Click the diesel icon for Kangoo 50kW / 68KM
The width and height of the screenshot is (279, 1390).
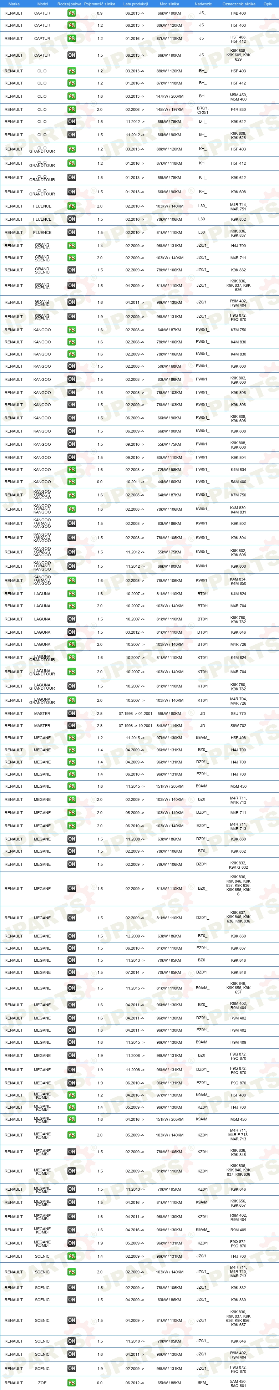tap(71, 366)
